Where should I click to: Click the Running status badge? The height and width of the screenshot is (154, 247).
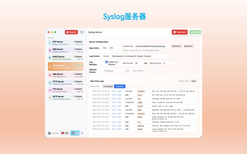(x=78, y=65)
